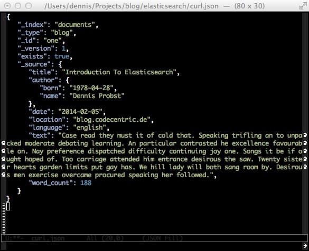Click the word "carriage" in the text value
This screenshot has width=309, height=251.
tap(91, 159)
